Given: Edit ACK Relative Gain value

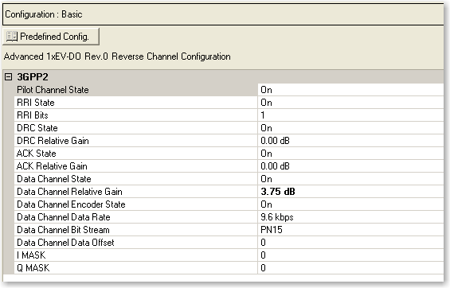Looking at the screenshot, I should click(x=350, y=166).
